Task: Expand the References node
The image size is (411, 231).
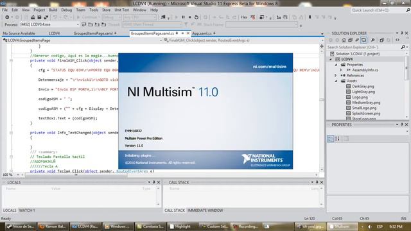Action: click(x=336, y=76)
